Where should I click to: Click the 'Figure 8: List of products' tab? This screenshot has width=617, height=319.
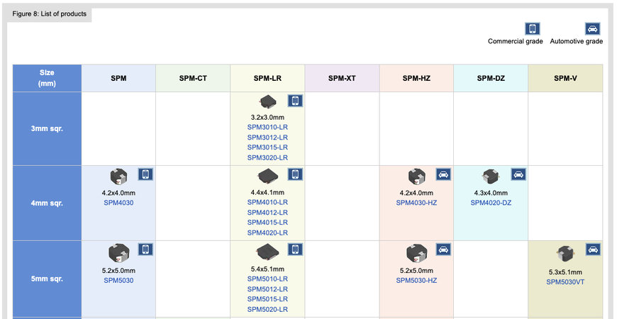coord(49,14)
